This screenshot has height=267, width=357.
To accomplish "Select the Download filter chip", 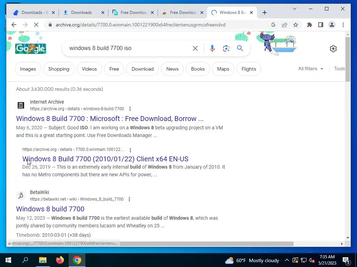I will [143, 69].
